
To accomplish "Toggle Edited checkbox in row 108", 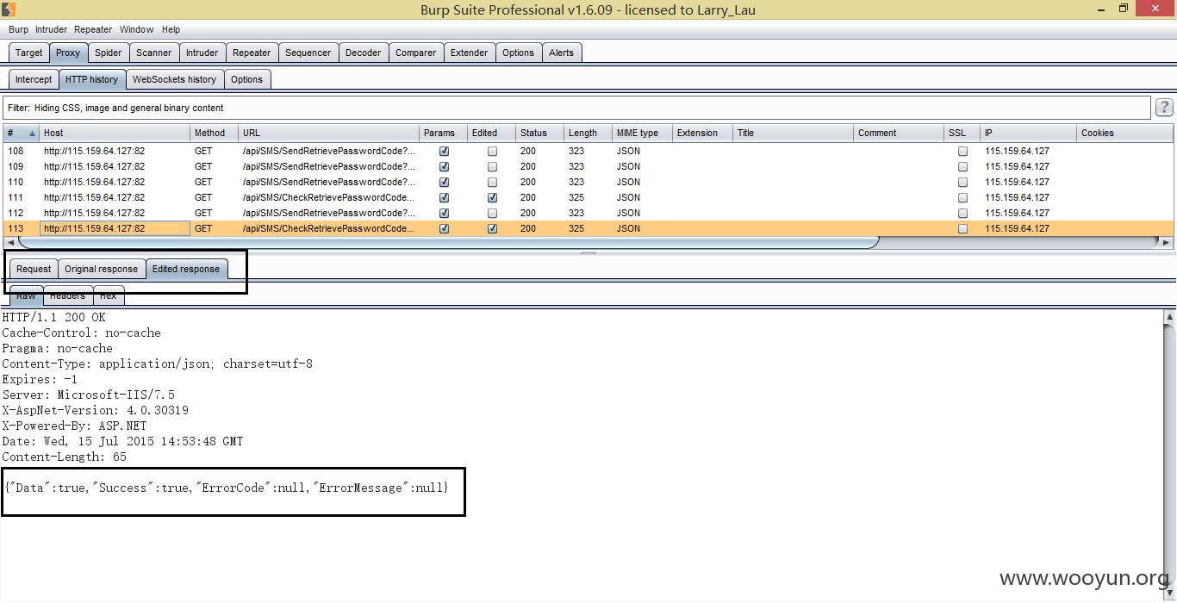I will pyautogui.click(x=492, y=151).
